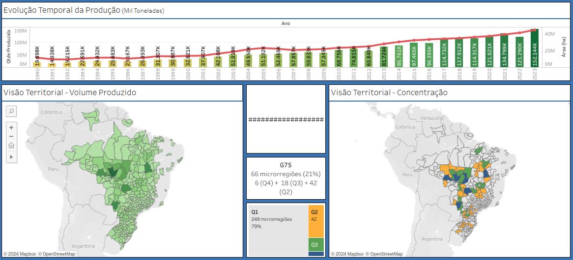This screenshot has width=573, height=260.
Task: Reset map view with the home icon
Action: 11,146
